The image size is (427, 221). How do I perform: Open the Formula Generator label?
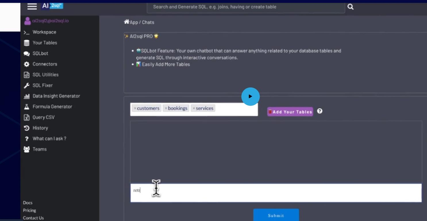pyautogui.click(x=52, y=106)
